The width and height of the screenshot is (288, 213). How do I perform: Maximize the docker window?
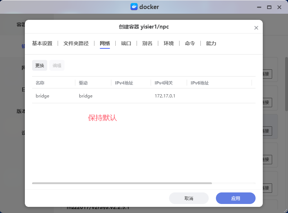[x=269, y=7]
